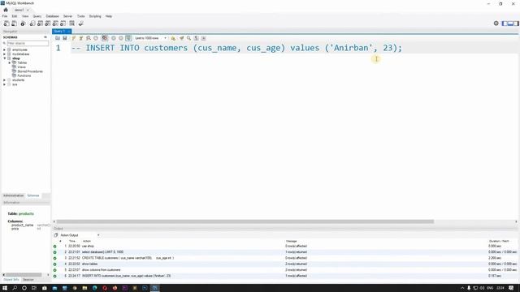Image resolution: width=520 pixels, height=292 pixels.
Task: Open the Database menu
Action: coord(52,16)
